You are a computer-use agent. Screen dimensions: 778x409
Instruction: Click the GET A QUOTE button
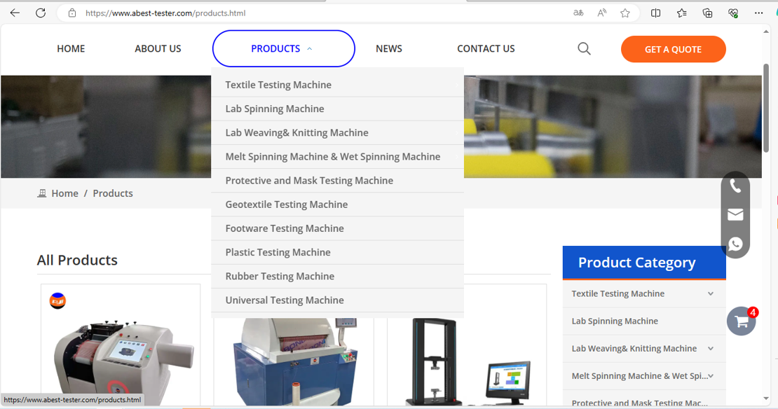tap(673, 50)
